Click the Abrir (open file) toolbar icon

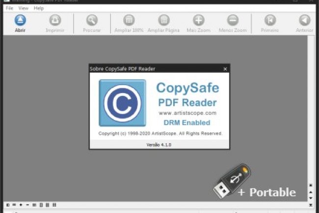click(x=20, y=20)
